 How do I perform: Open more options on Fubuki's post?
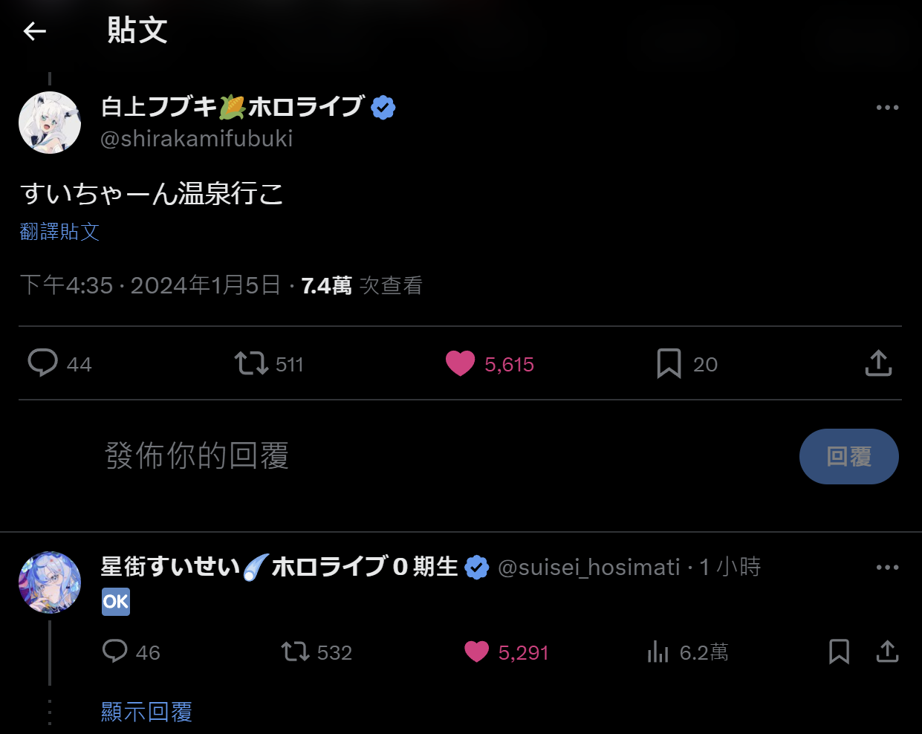887,108
